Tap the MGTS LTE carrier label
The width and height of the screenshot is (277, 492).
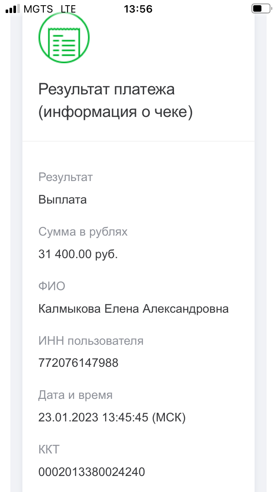tap(49, 9)
